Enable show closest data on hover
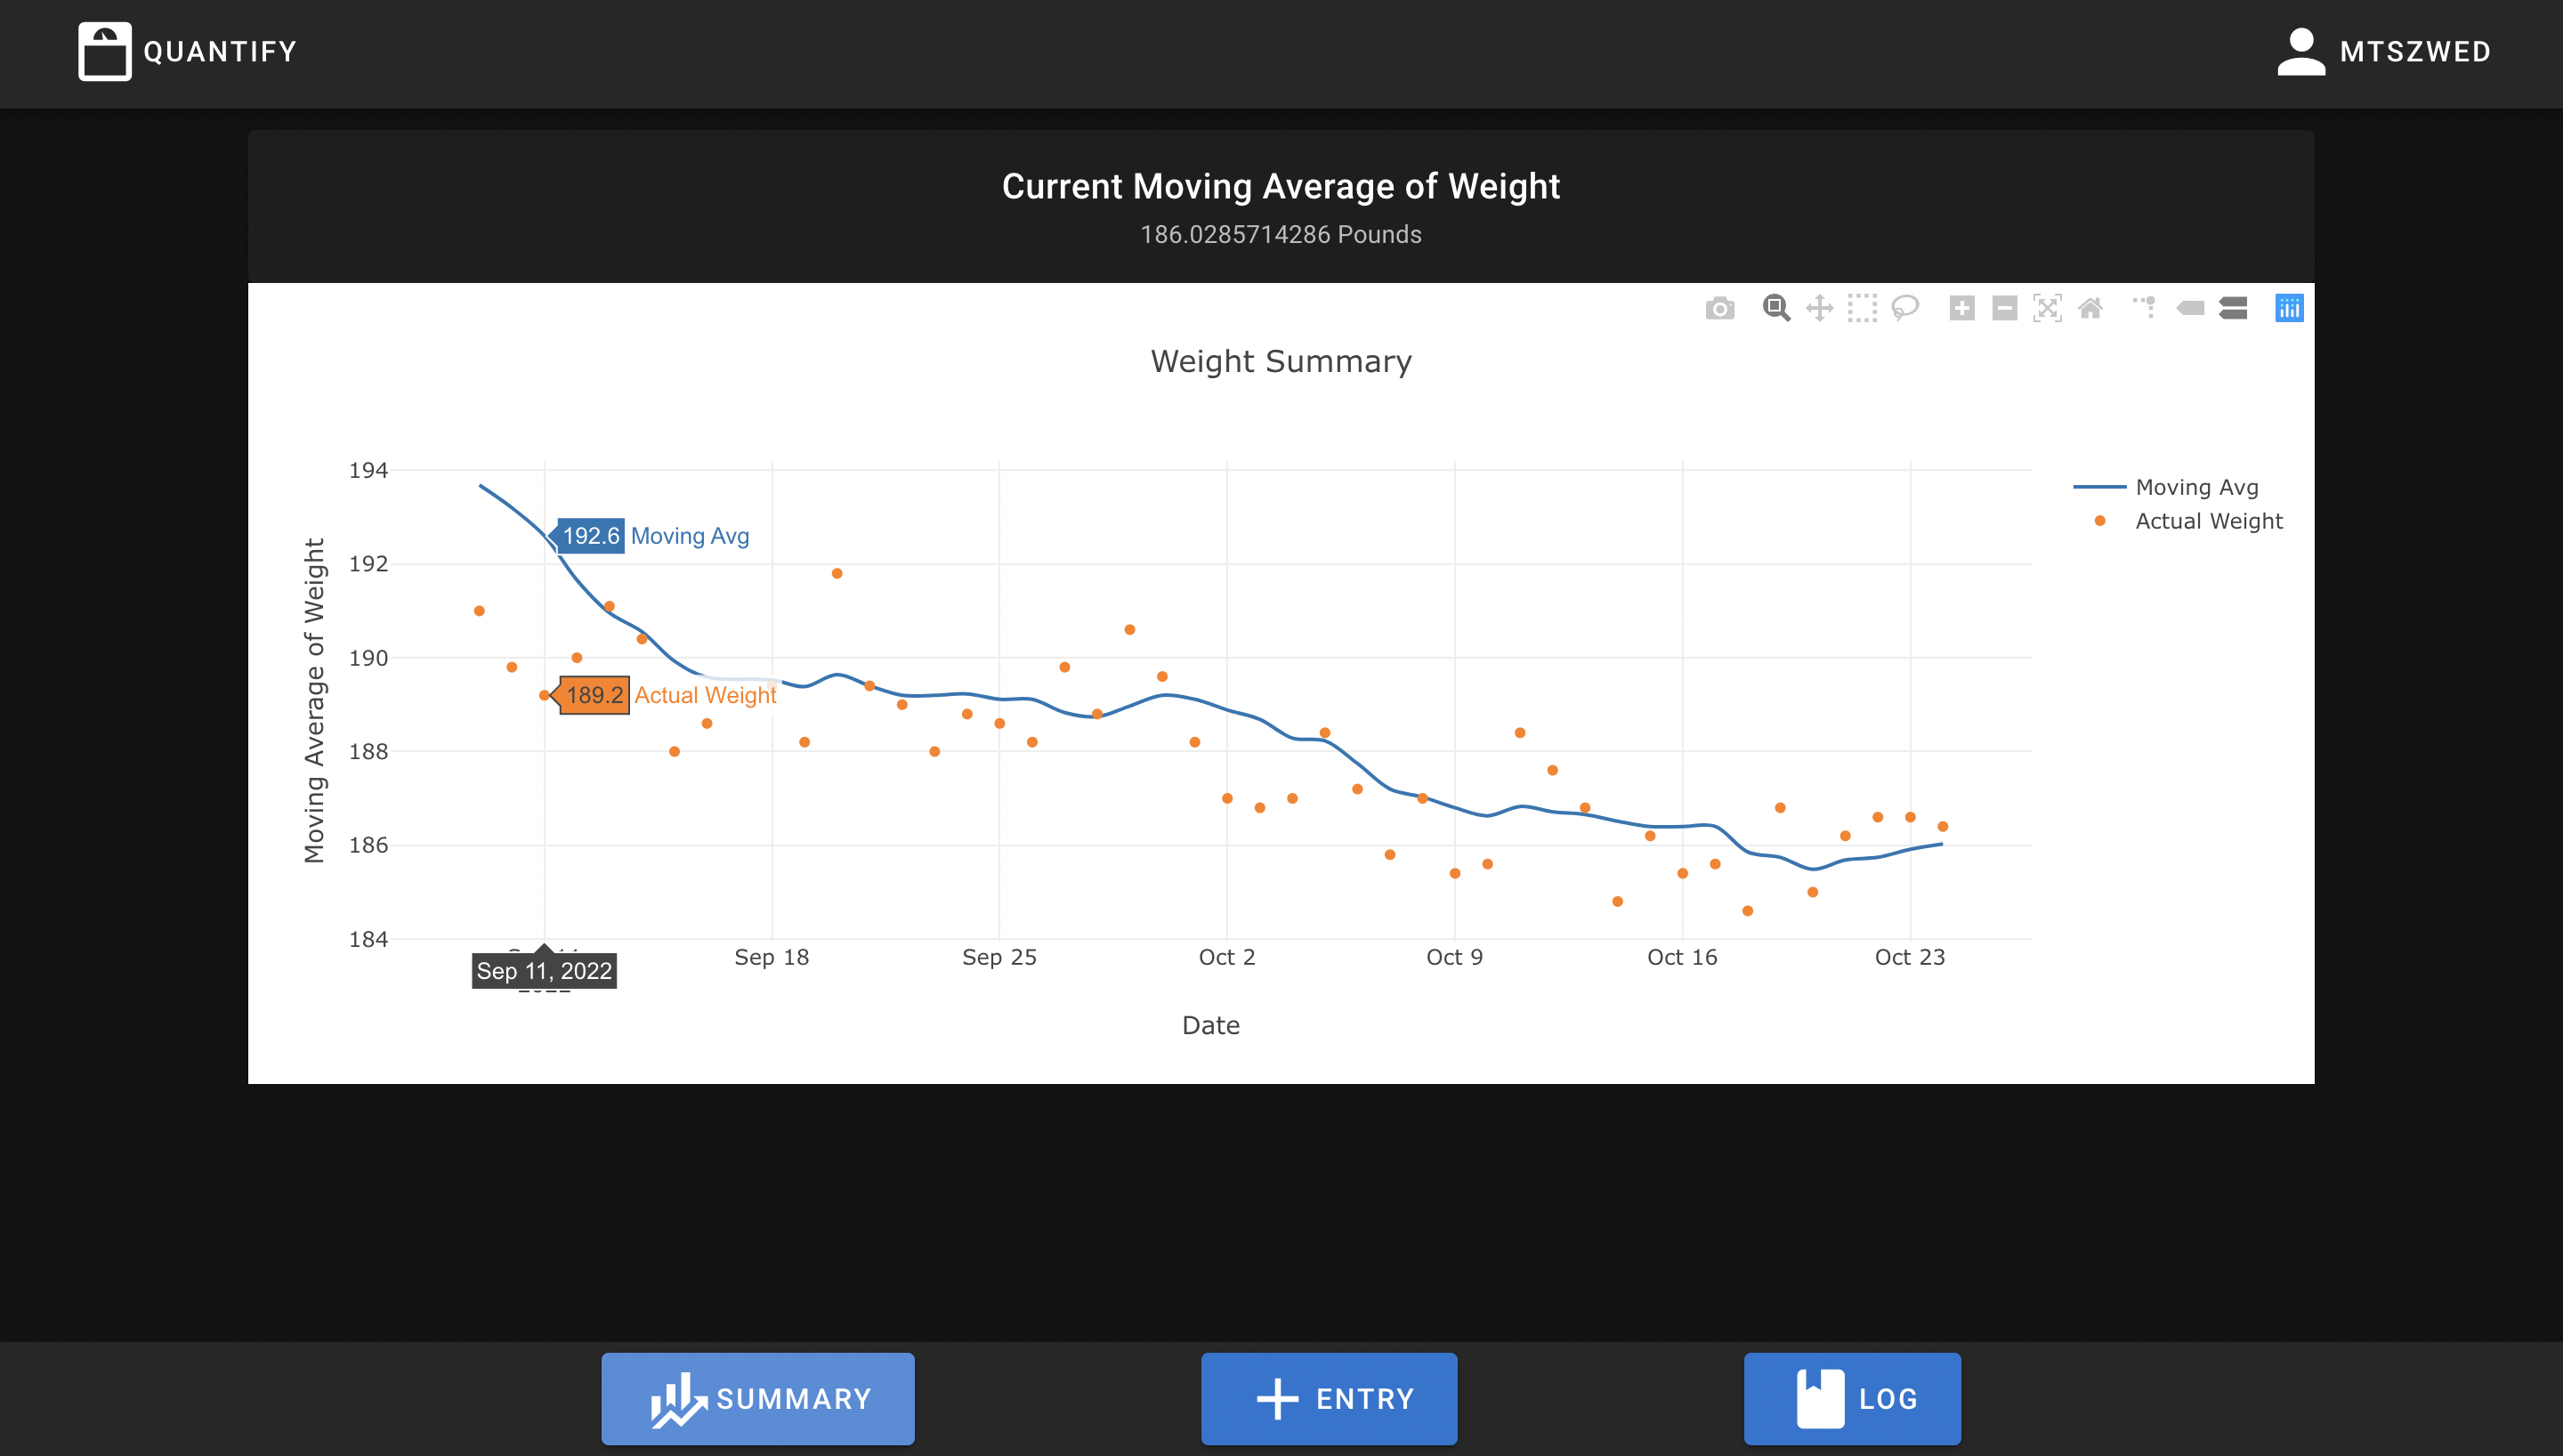 click(2190, 308)
